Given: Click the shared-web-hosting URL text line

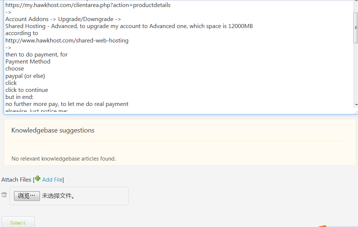Looking at the screenshot, I should pyautogui.click(x=67, y=41).
